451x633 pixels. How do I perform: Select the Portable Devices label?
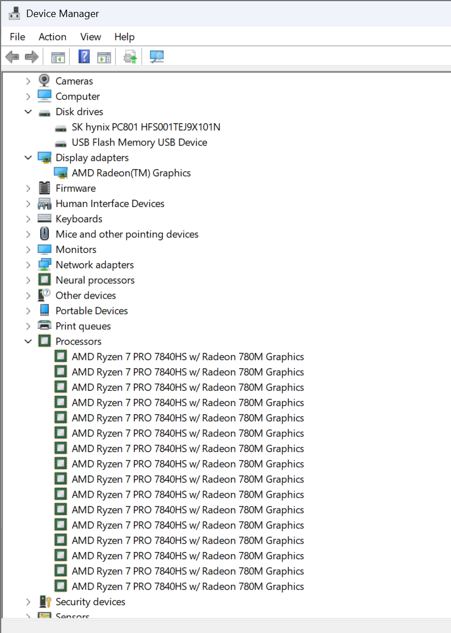92,311
